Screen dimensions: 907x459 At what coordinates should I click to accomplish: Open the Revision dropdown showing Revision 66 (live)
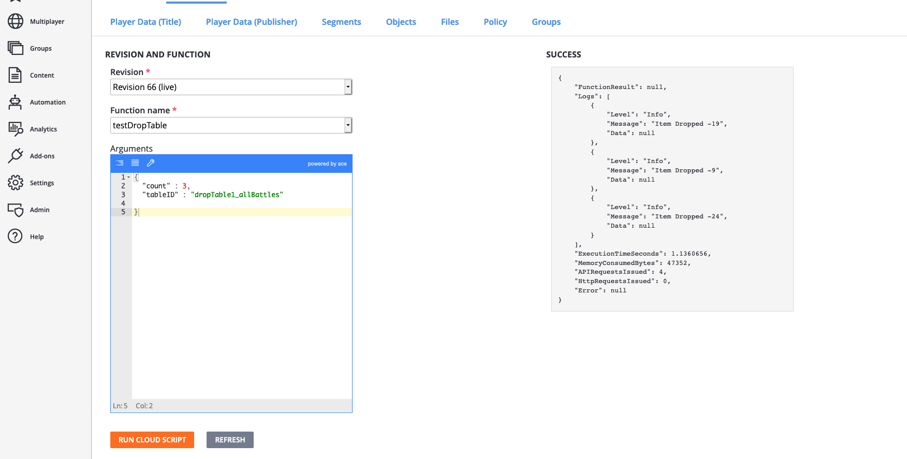231,87
